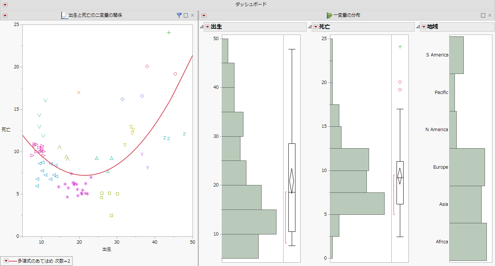Select the 死亡 histogram bar for 10-12.5

pyautogui.click(x=349, y=159)
